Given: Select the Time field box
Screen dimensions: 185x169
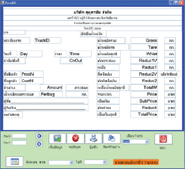Looking at the screenshot, I should pyautogui.click(x=80, y=54).
